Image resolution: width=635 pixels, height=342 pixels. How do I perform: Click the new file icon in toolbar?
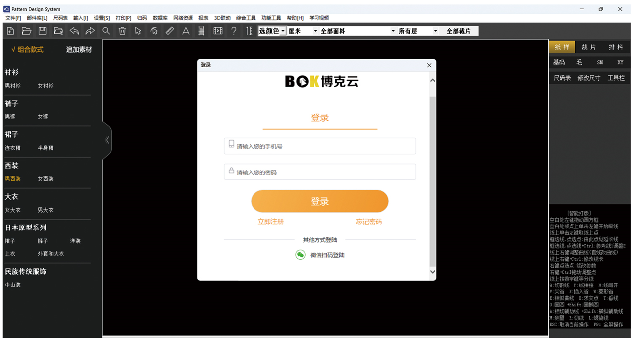point(11,31)
